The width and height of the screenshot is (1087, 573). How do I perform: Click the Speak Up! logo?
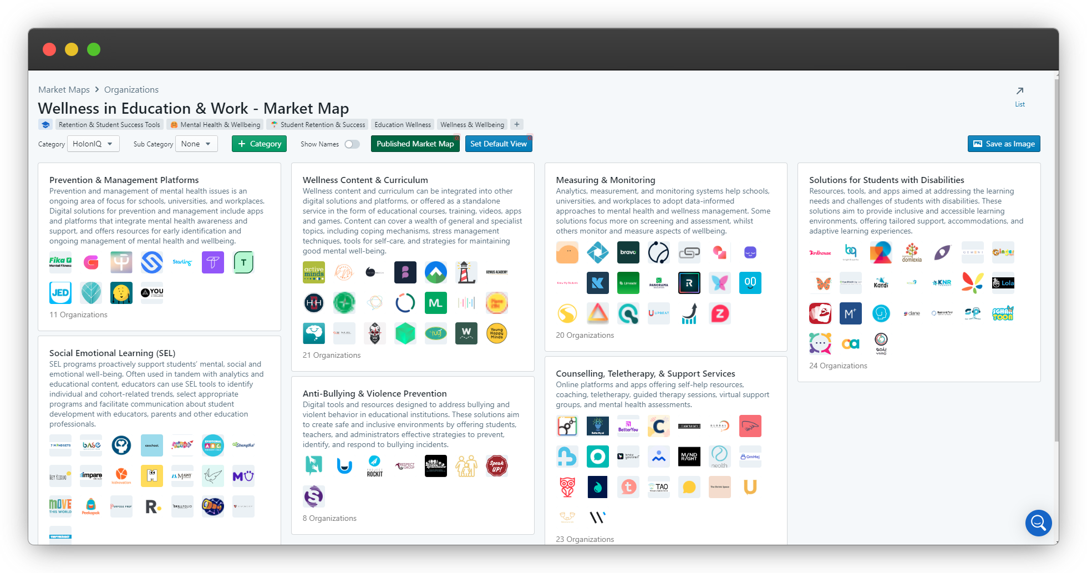[x=497, y=466]
